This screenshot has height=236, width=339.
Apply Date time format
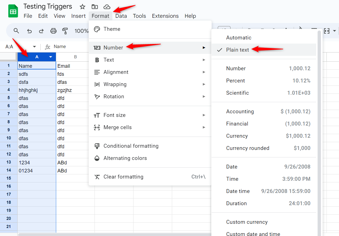click(264, 191)
